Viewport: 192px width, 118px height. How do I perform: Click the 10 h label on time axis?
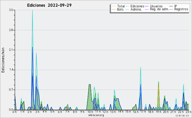[90, 112]
